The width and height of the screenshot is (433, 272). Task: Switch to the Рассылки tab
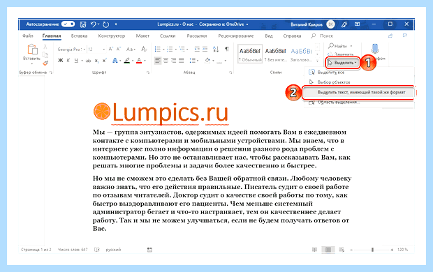(197, 36)
